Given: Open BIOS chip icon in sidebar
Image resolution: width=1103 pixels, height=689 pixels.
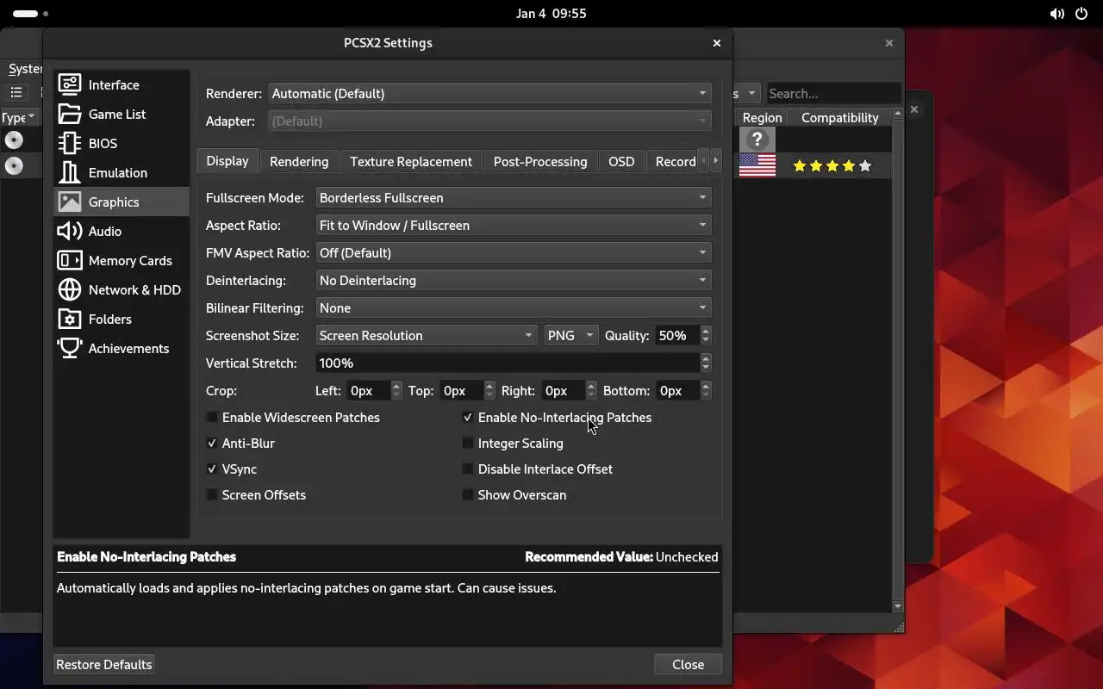Looking at the screenshot, I should click(70, 143).
